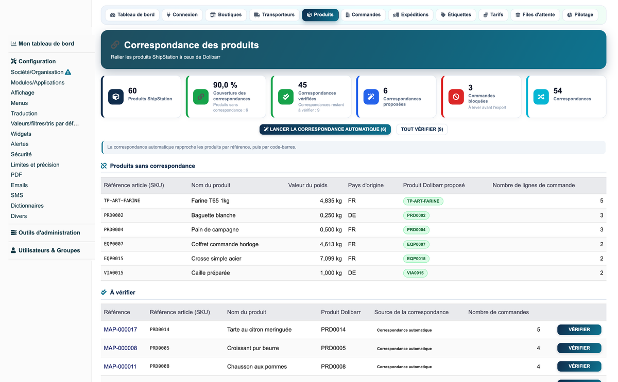This screenshot has height=382, width=618.
Task: Click the Valeur du poids column header
Action: [307, 185]
